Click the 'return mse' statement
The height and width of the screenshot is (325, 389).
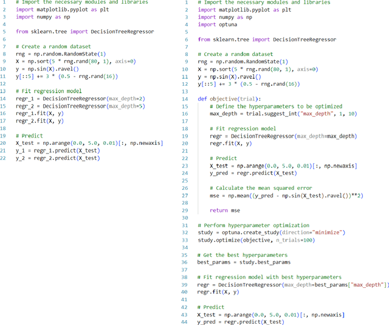pos(225,210)
